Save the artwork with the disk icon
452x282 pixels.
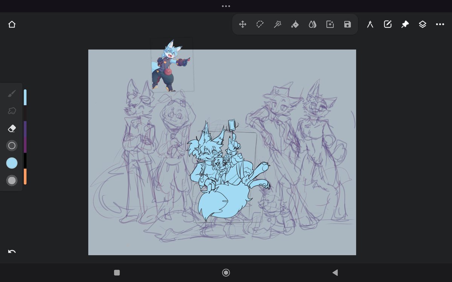347,24
